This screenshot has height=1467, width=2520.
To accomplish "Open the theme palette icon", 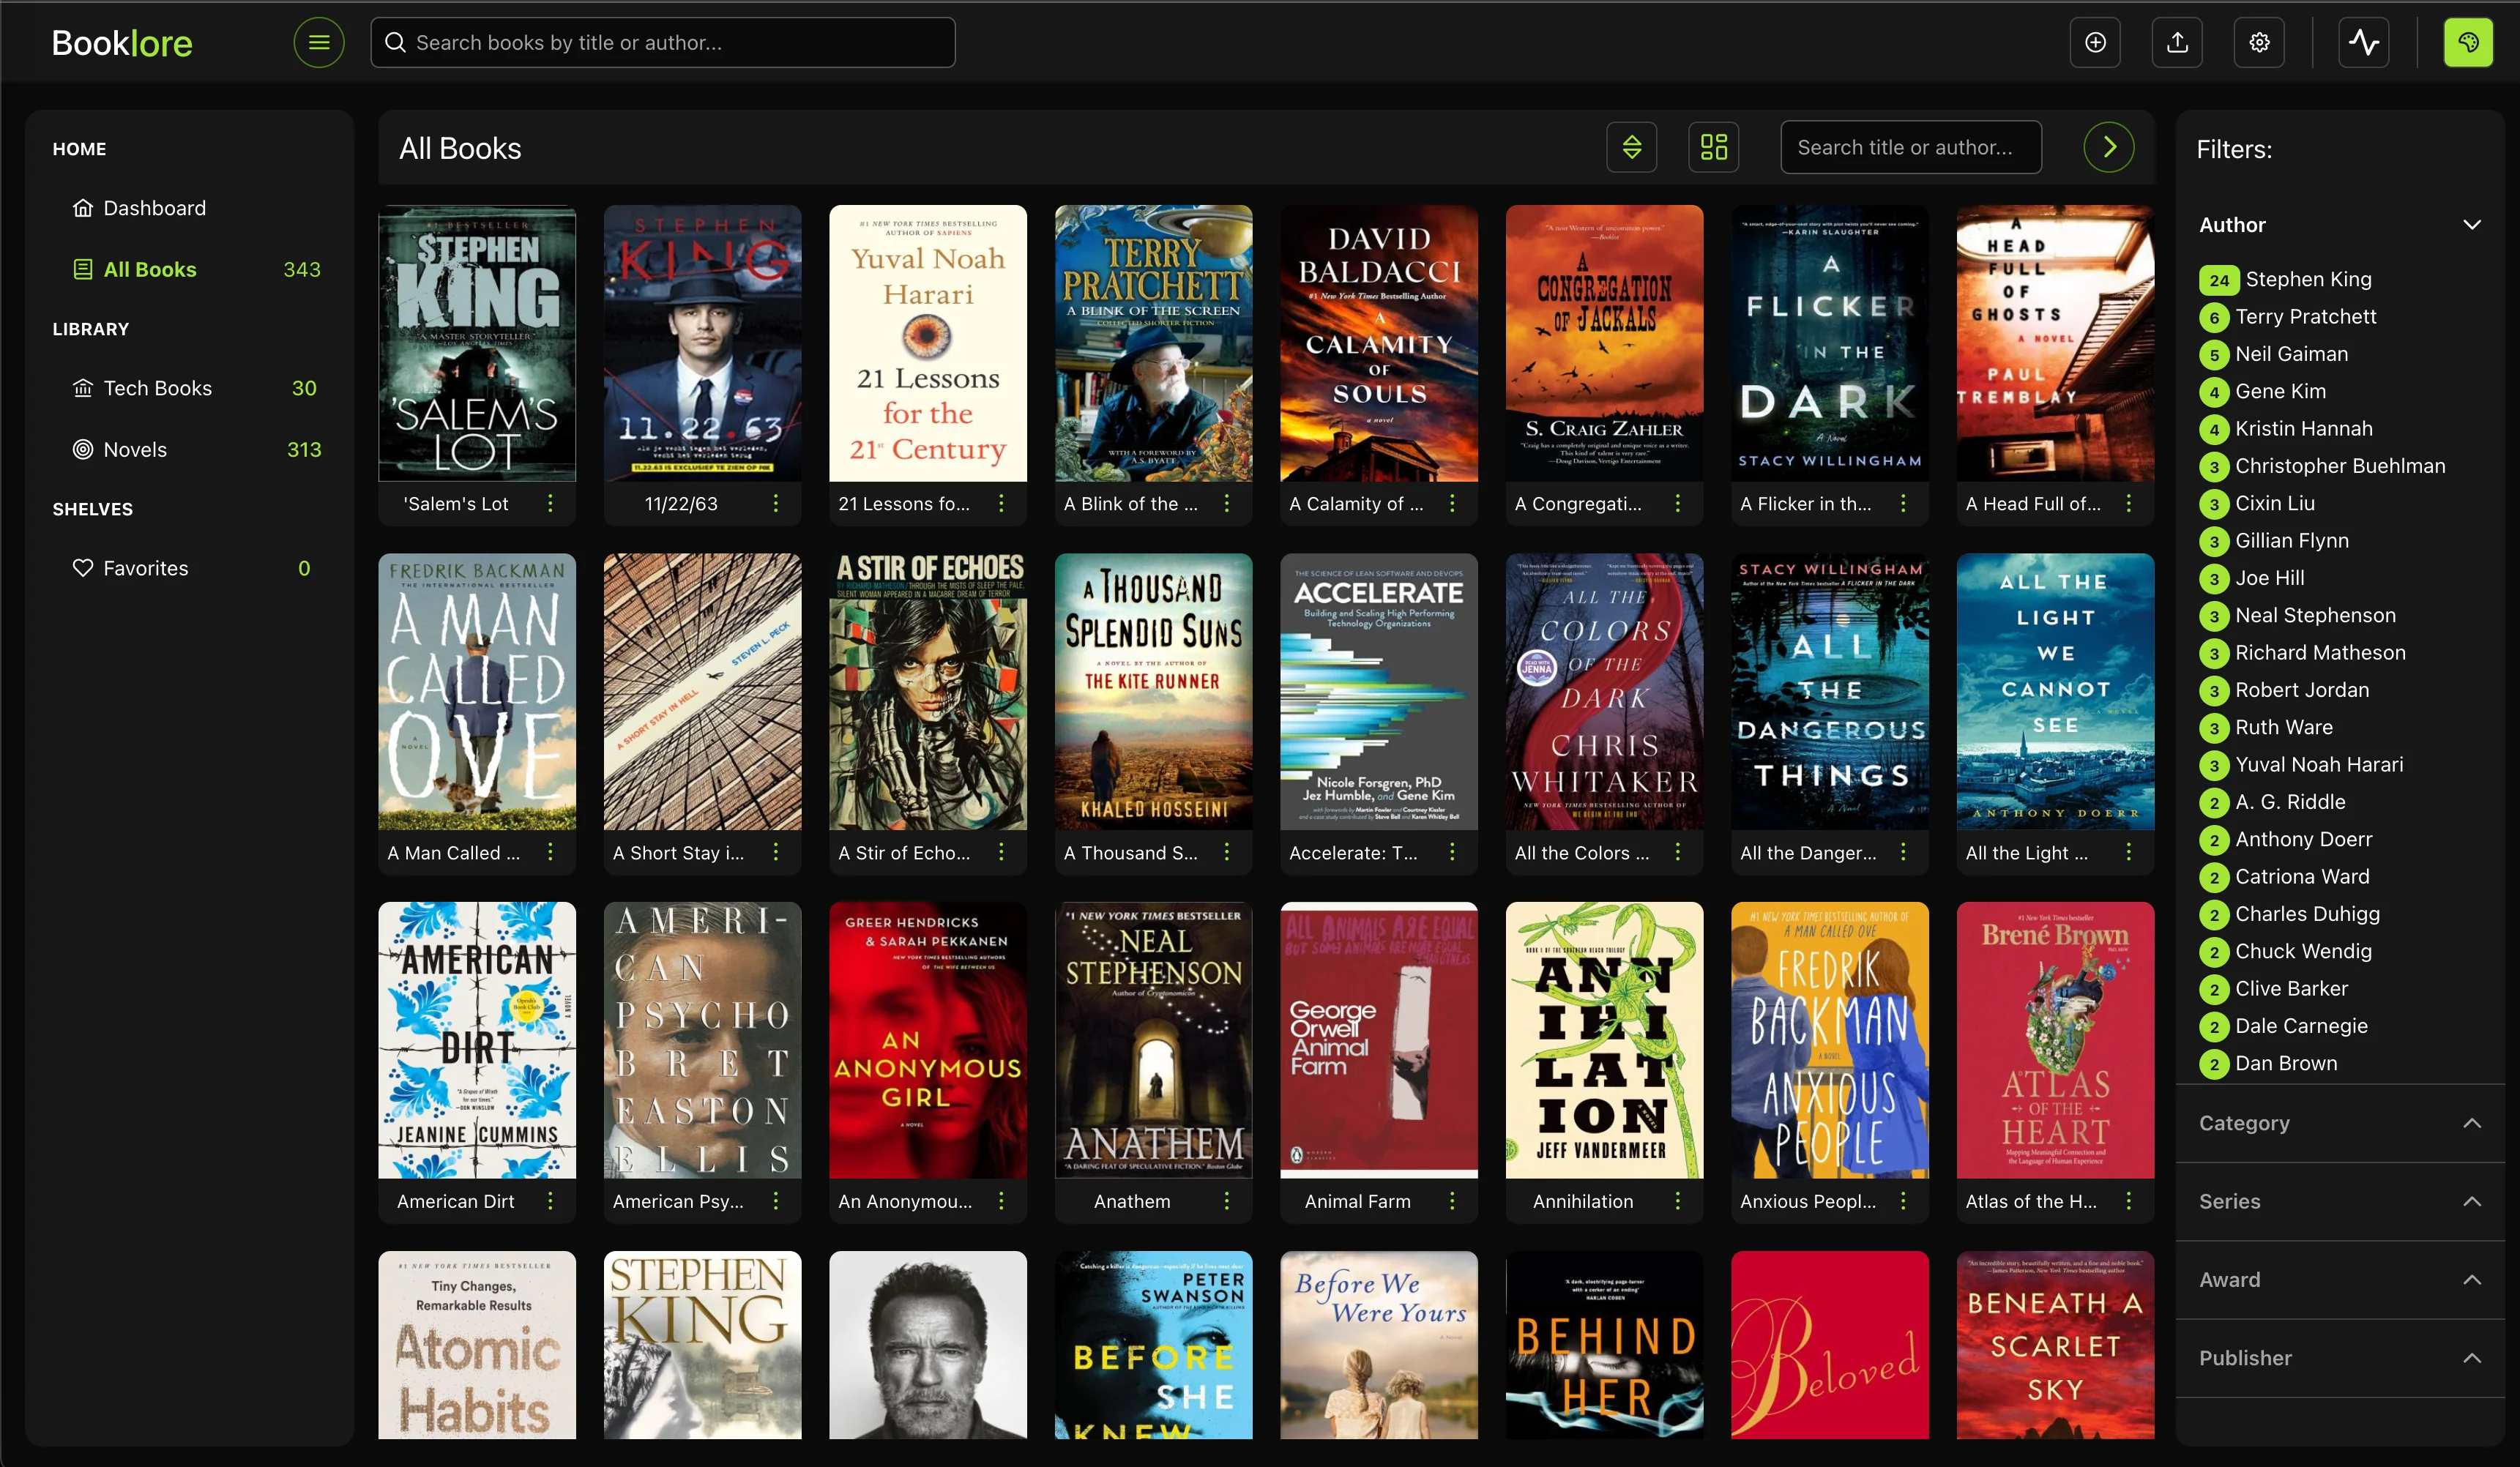I will point(2467,42).
